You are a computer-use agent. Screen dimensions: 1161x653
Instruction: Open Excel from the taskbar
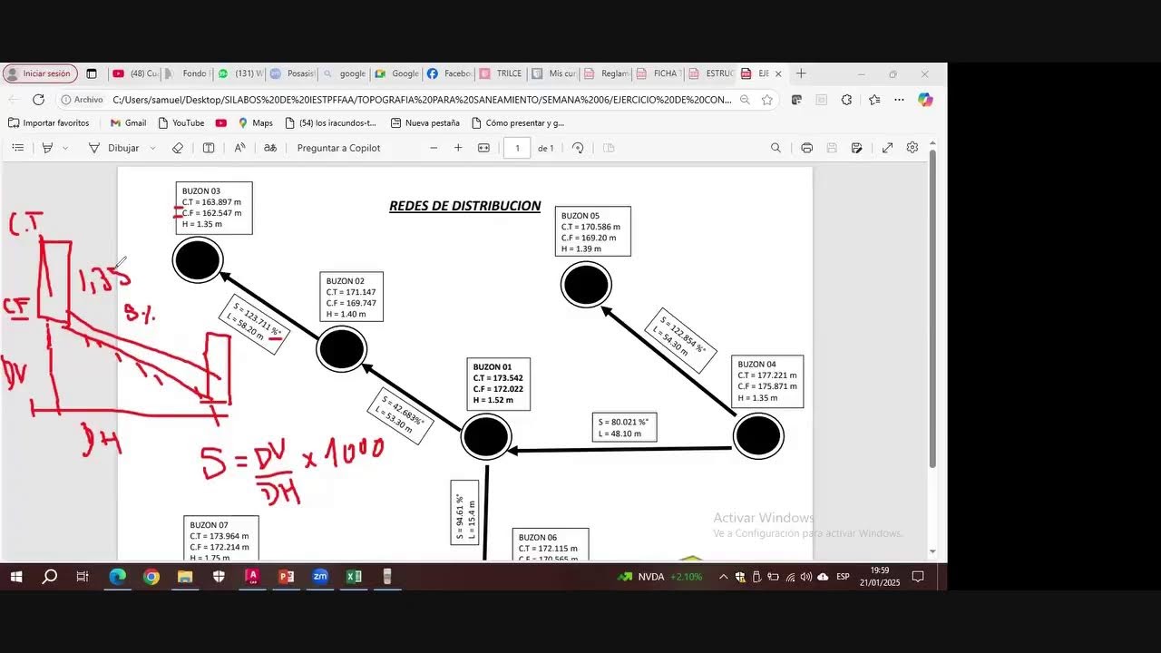click(x=354, y=577)
